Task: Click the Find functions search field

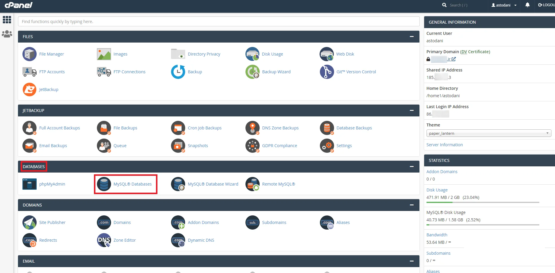Action: pos(219,22)
